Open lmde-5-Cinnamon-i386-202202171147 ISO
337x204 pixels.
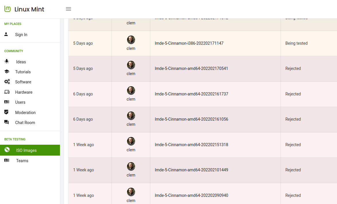point(189,43)
